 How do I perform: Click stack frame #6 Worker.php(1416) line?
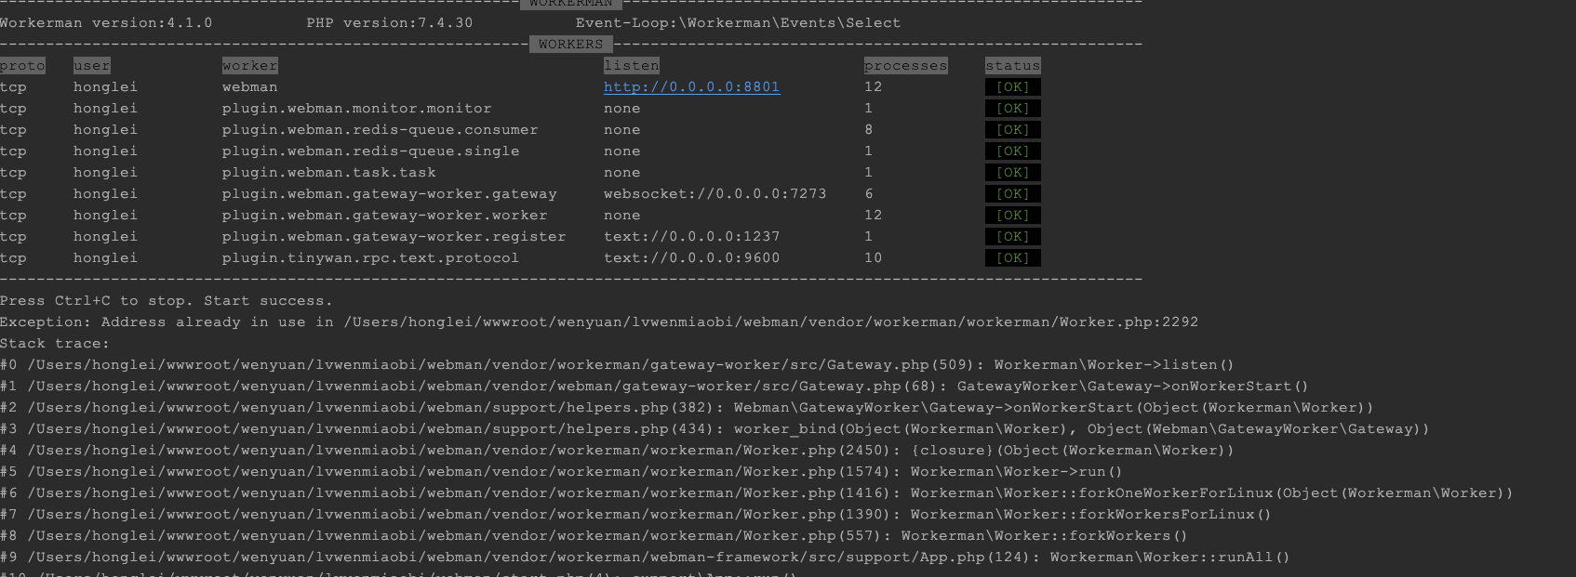756,493
